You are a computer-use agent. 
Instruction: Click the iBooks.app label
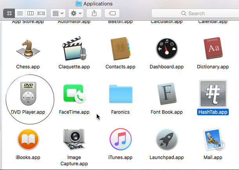click(x=28, y=157)
